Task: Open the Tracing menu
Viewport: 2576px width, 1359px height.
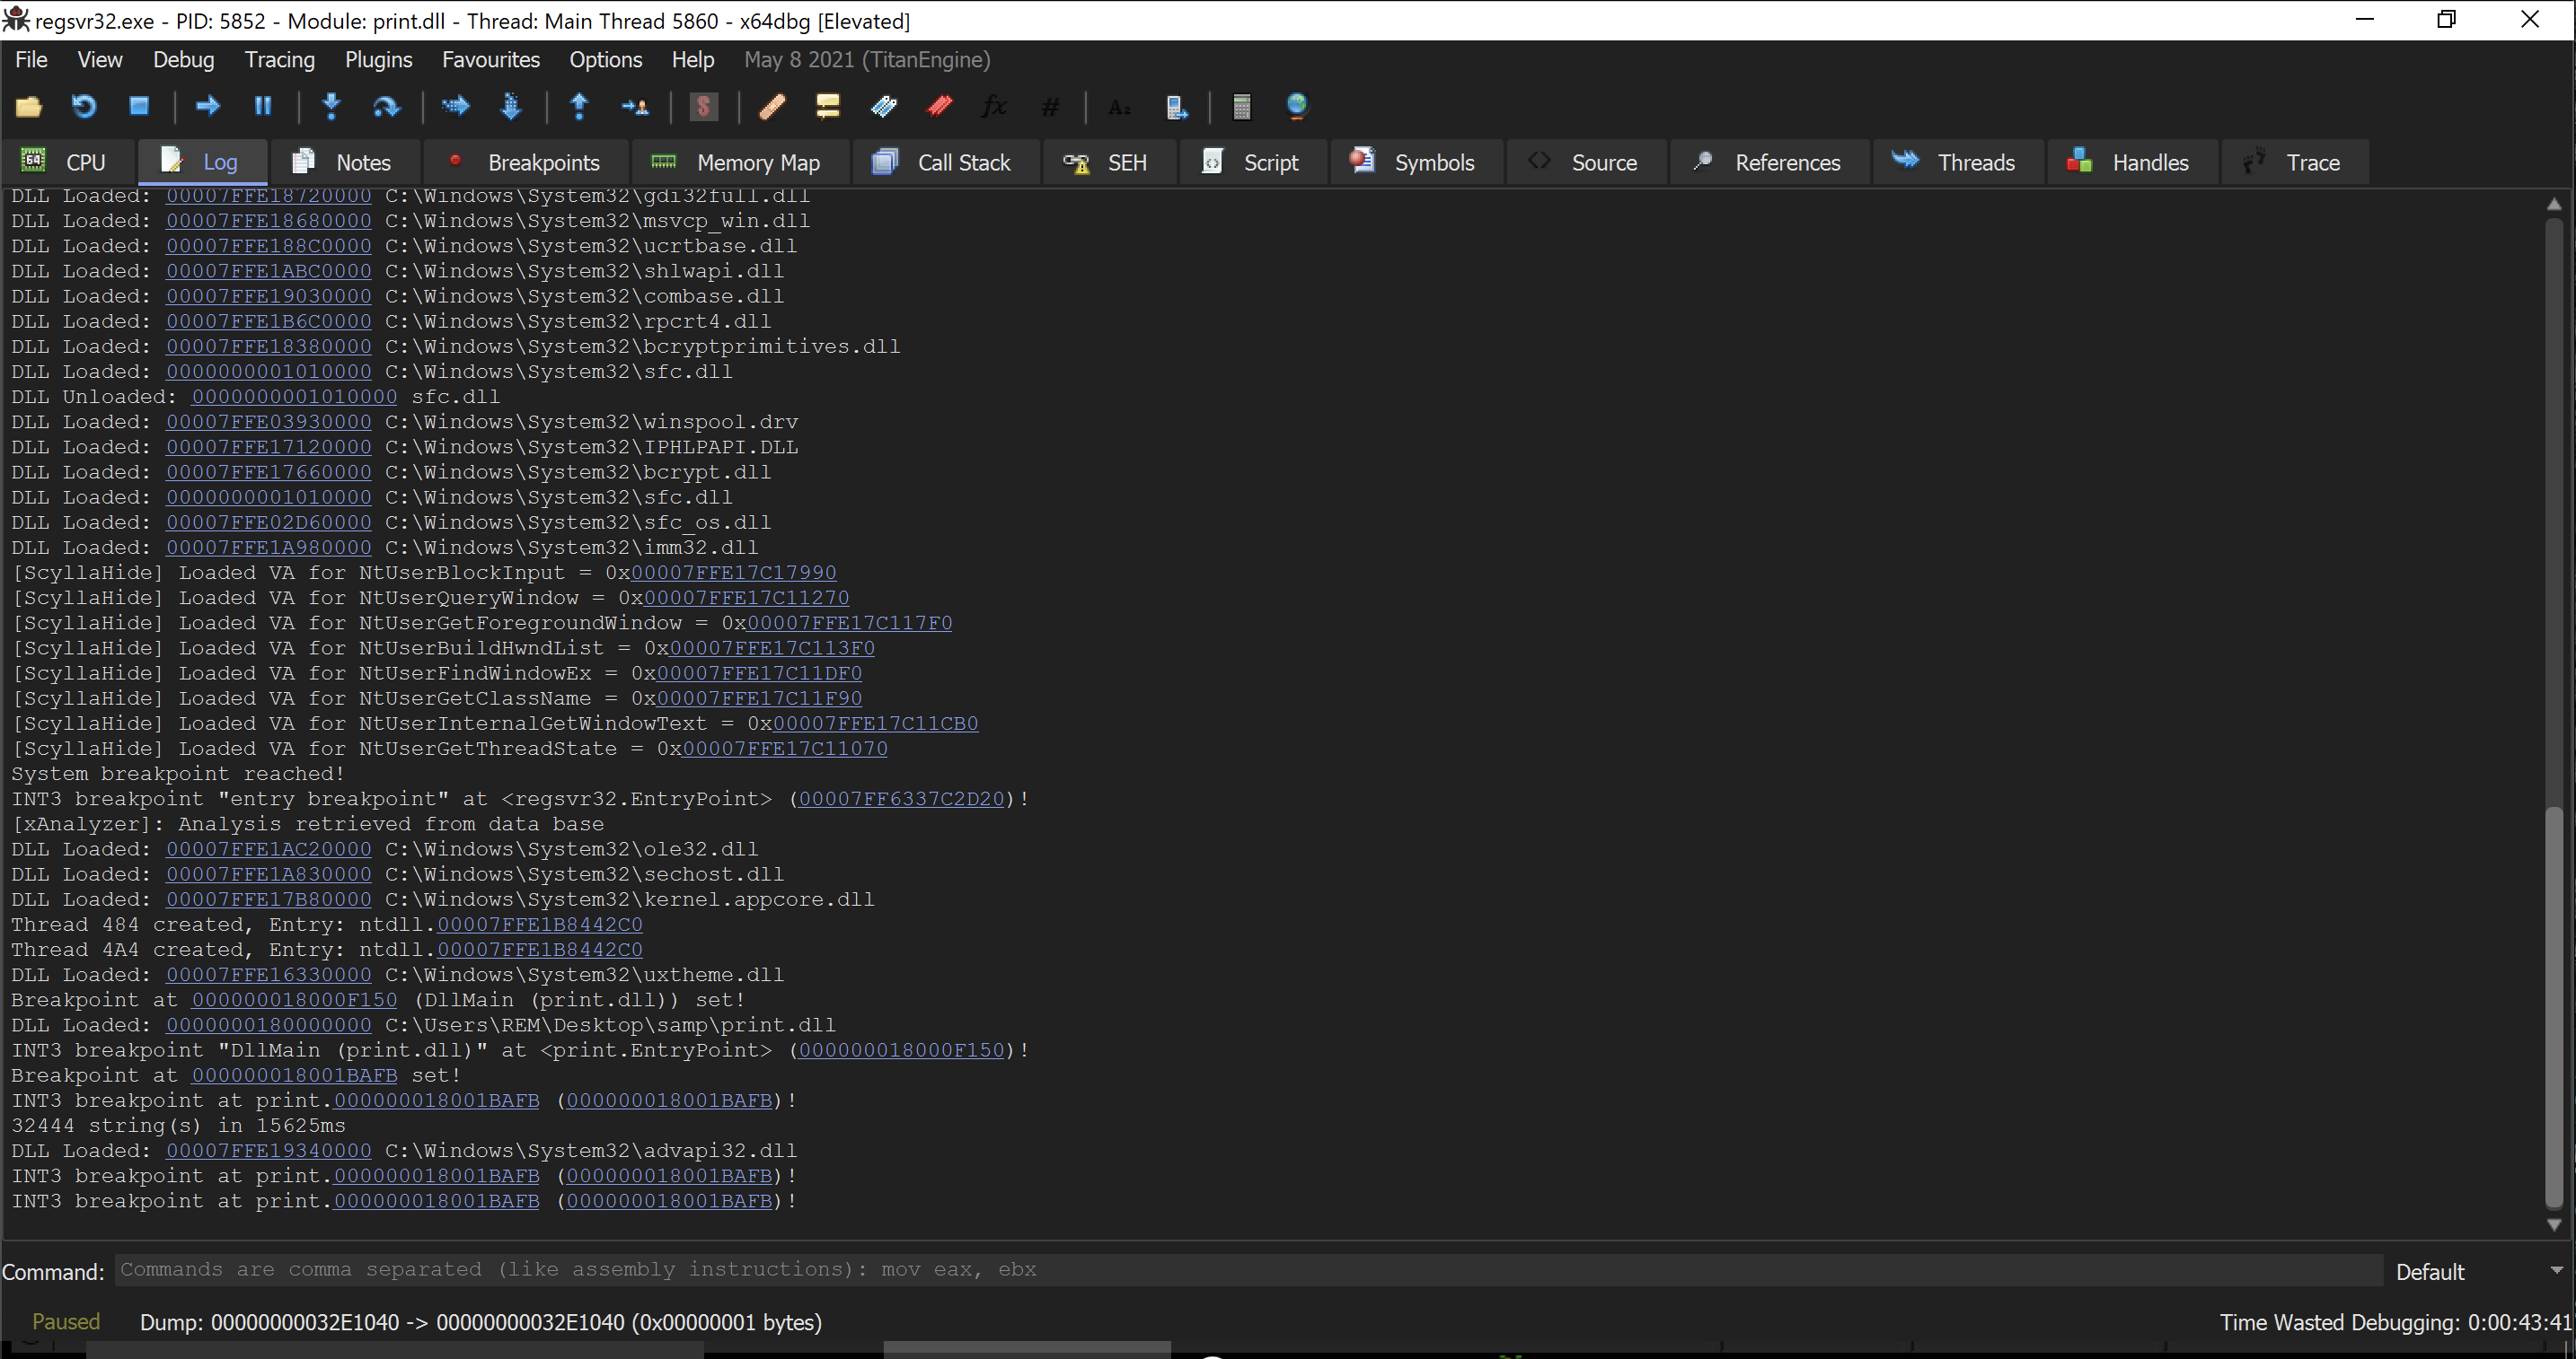Action: 280,60
